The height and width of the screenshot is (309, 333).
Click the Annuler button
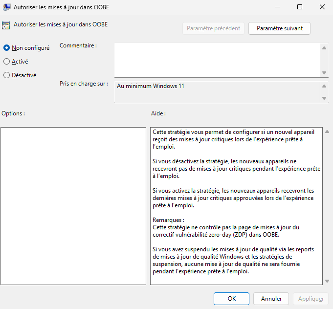[271, 299]
